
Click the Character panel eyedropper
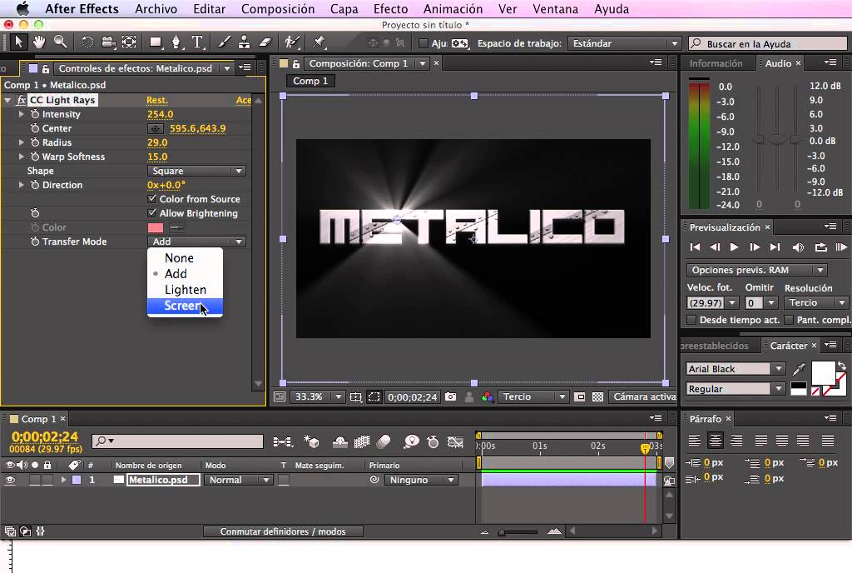pos(798,369)
